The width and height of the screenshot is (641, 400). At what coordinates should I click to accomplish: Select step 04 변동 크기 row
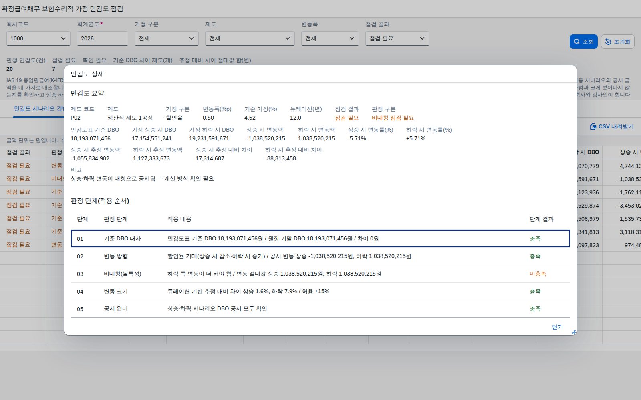click(320, 291)
